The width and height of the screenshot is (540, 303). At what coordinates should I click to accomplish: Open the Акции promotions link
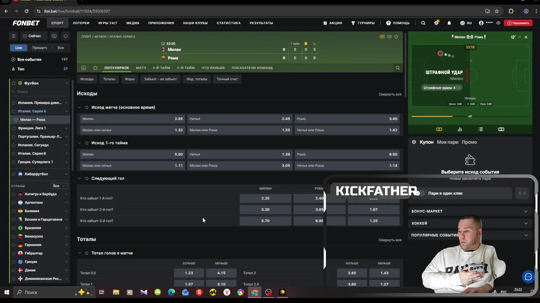(x=332, y=23)
